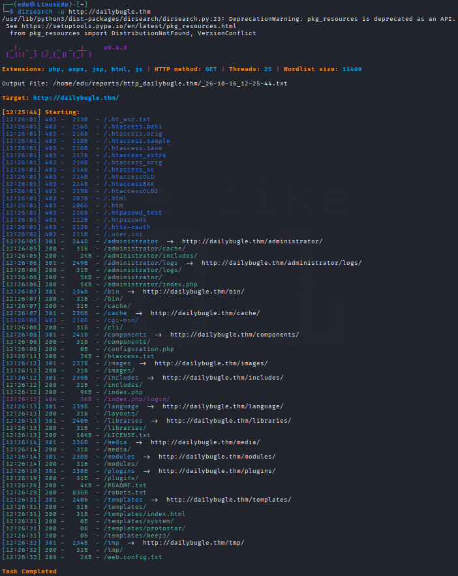Viewport: 458px width, 576px height.
Task: Select the output file path text
Action: tap(170, 83)
